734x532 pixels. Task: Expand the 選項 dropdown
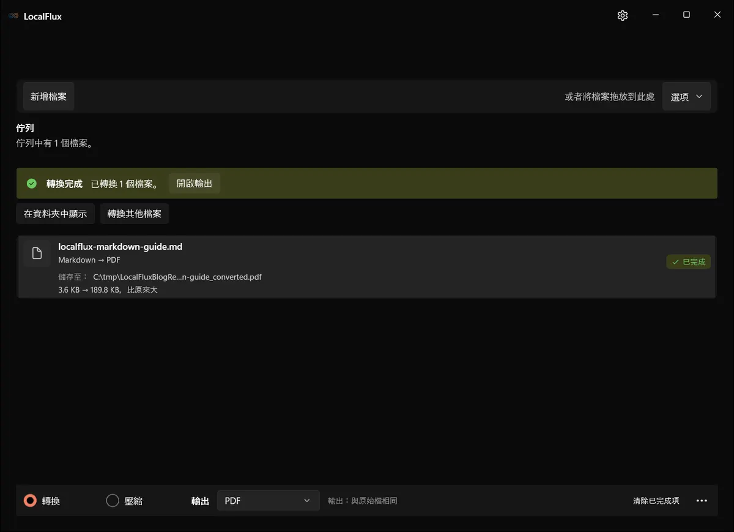click(x=686, y=97)
